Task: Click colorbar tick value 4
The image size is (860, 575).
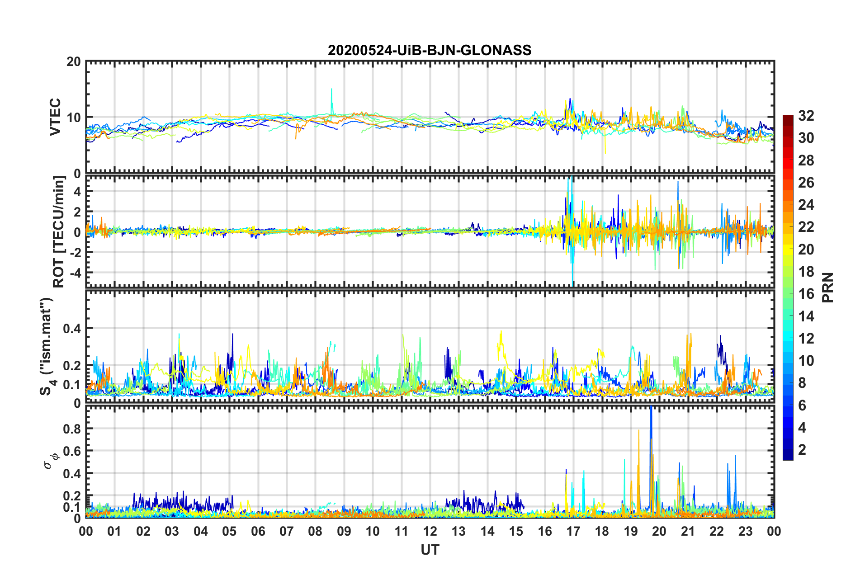Action: (x=802, y=428)
